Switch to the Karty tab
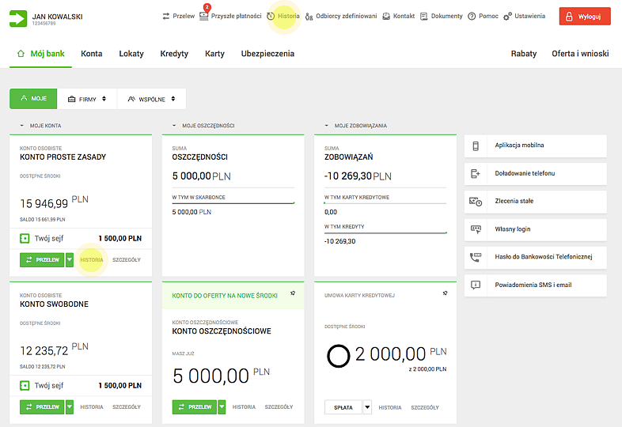The height and width of the screenshot is (427, 622). click(214, 54)
